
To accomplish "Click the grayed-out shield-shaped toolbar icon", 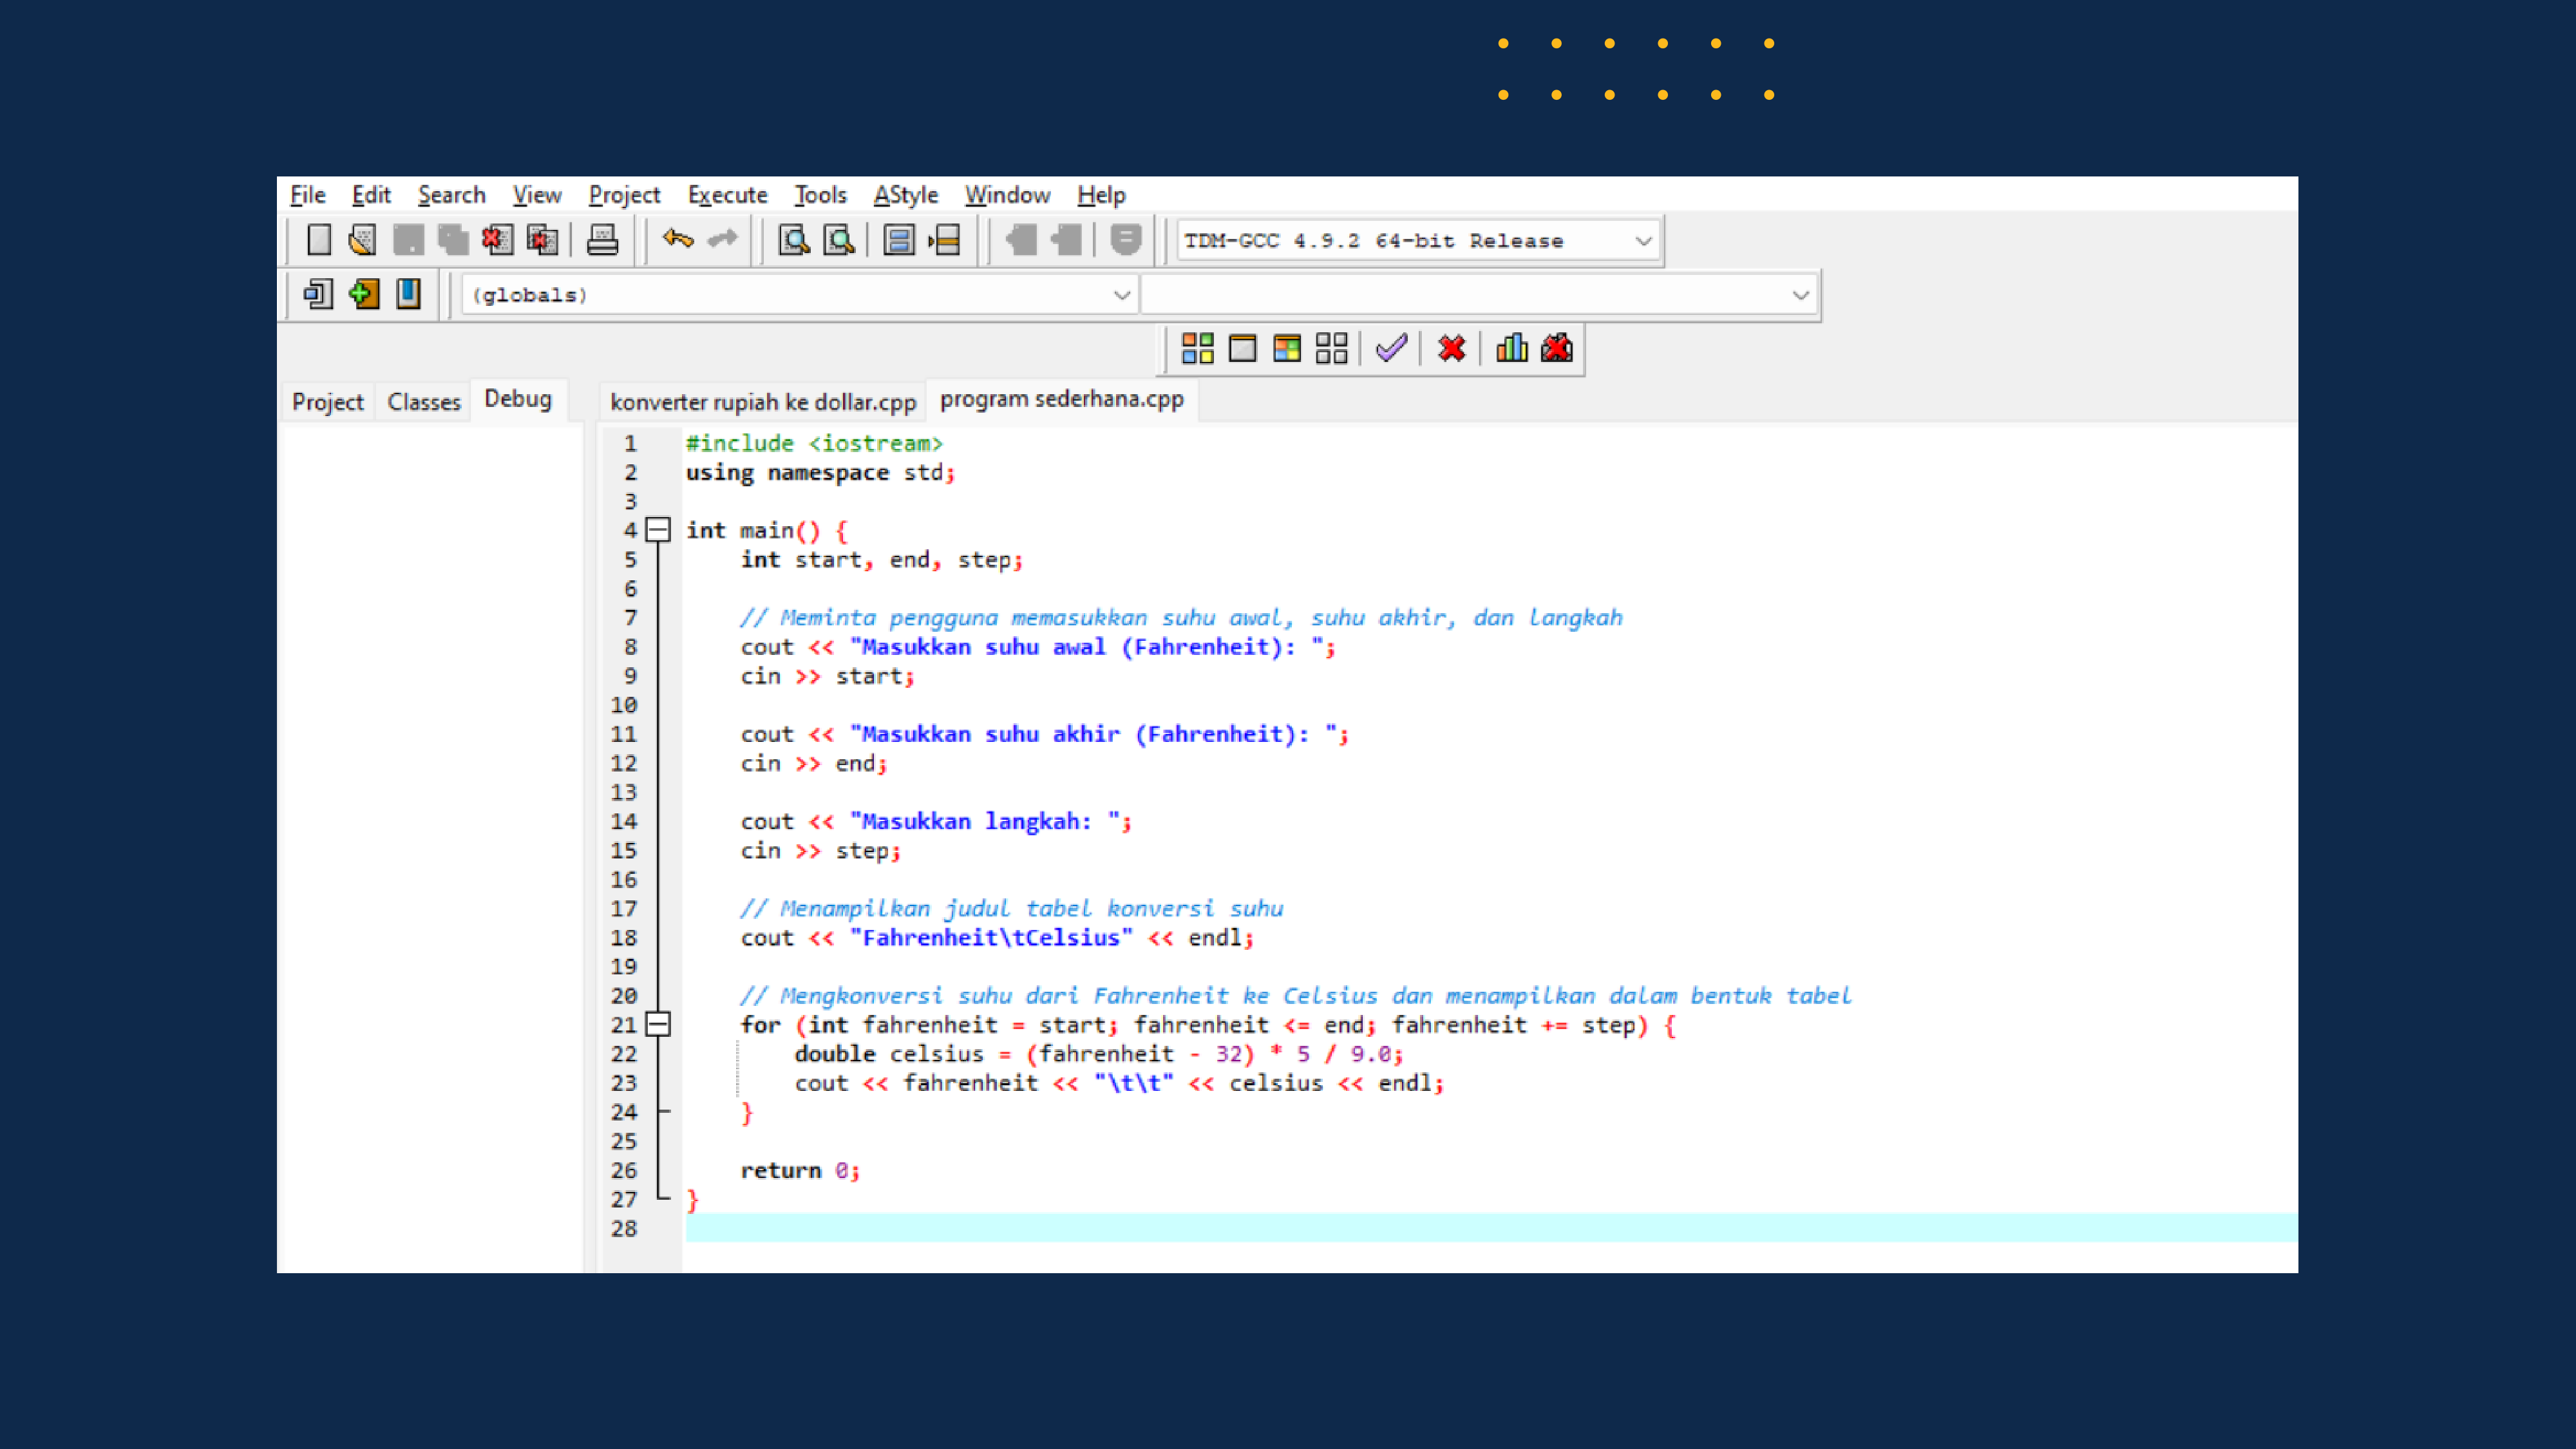I will pos(1126,240).
